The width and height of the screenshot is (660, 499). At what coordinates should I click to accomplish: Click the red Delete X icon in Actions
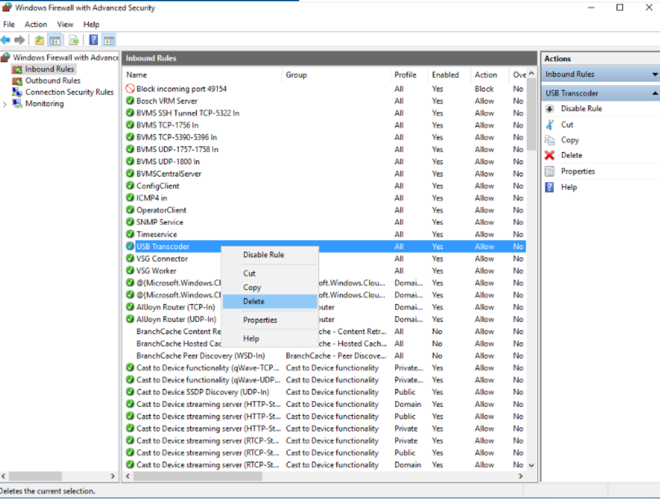(x=549, y=155)
